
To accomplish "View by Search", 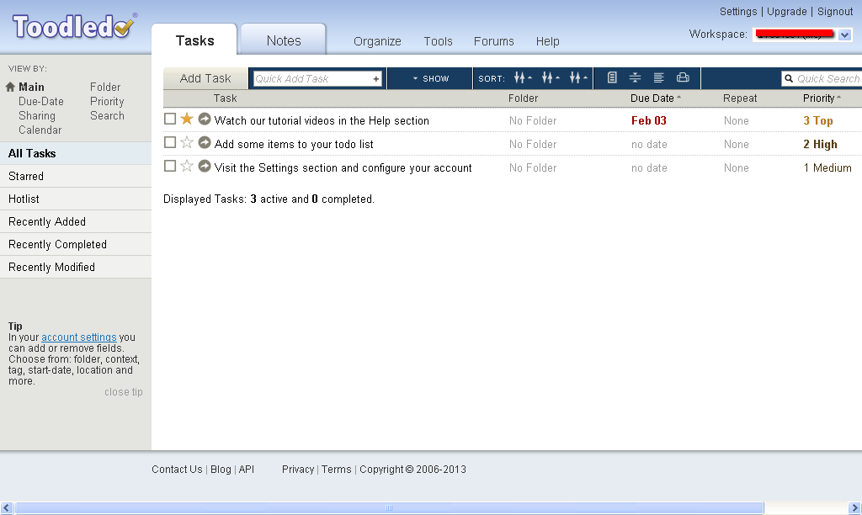I will click(107, 116).
